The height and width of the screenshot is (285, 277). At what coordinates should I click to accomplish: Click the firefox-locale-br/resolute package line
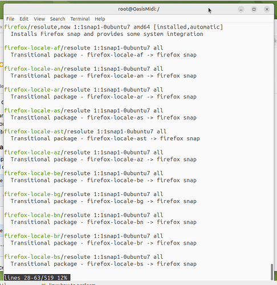tap(84, 236)
